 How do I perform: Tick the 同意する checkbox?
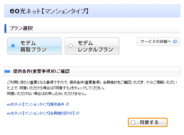[x=133, y=122]
